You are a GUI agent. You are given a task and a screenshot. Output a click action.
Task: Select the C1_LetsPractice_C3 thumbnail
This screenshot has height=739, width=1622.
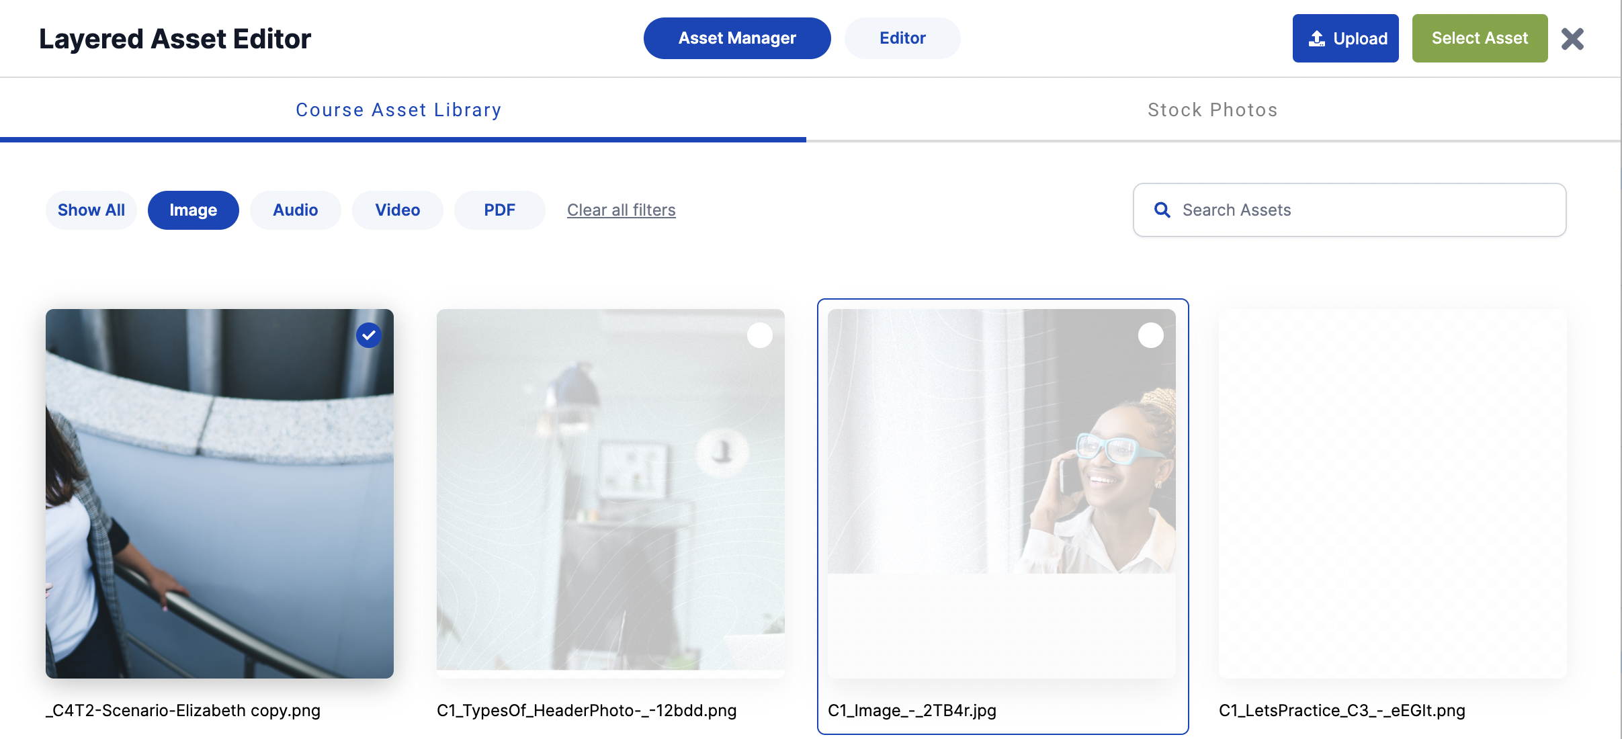pyautogui.click(x=1392, y=494)
